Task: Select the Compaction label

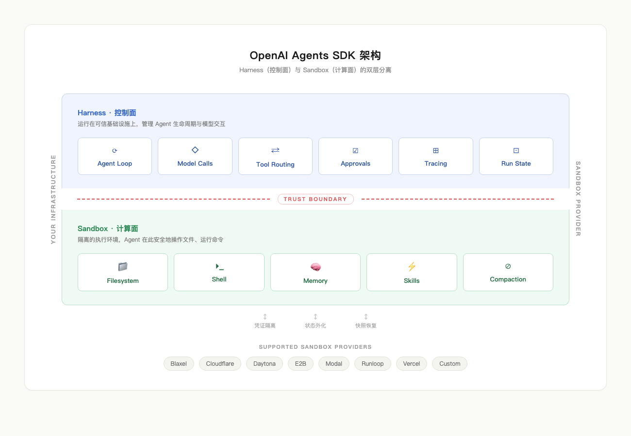Action: tap(508, 280)
